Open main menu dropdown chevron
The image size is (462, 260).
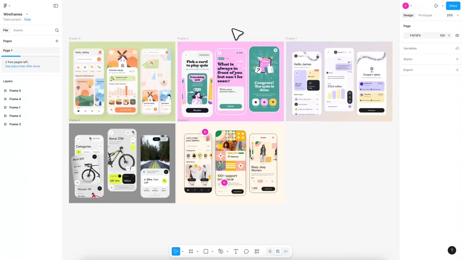[x=9, y=6]
